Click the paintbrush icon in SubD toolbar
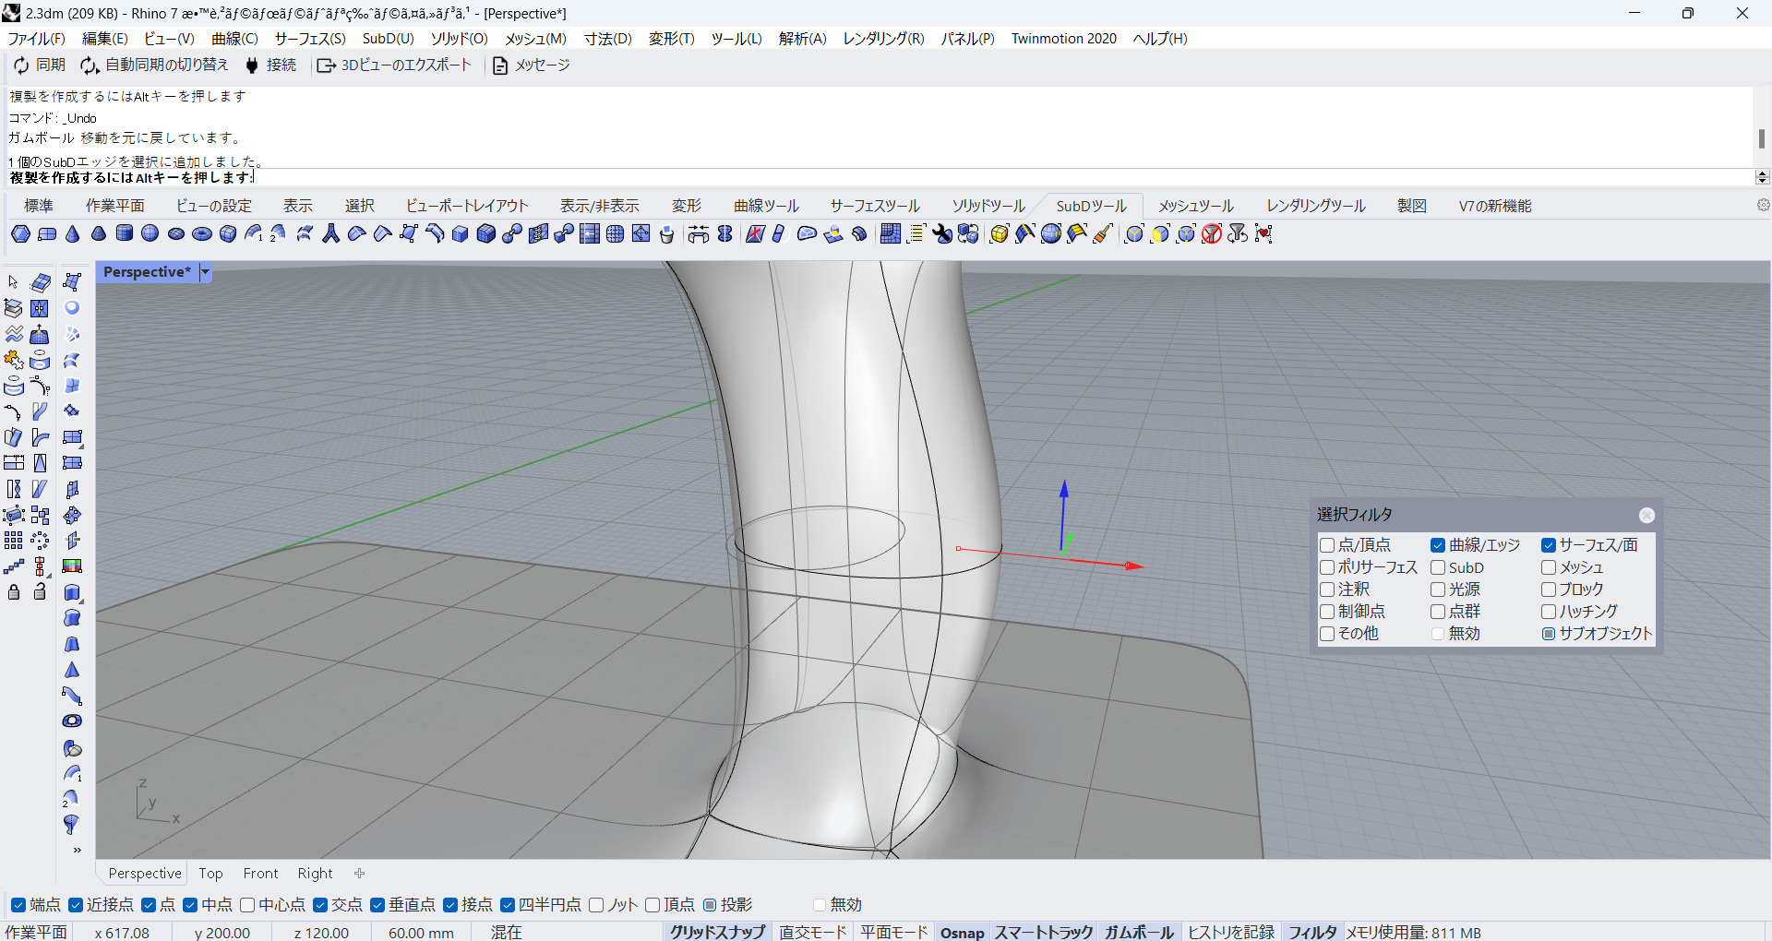1772x941 pixels. pos(1103,234)
